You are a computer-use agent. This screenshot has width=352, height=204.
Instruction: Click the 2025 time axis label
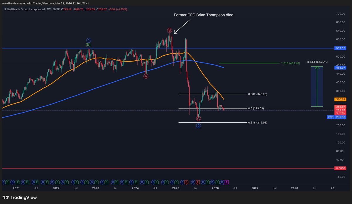point(175,188)
